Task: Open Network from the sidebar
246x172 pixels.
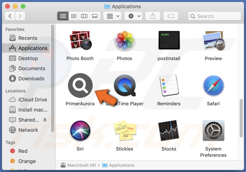Action: point(26,130)
